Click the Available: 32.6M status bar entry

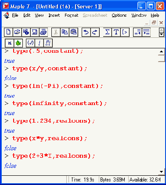click(145, 180)
